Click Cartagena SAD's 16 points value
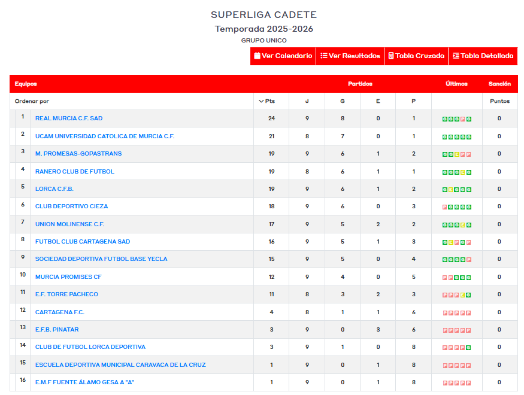This screenshot has width=524, height=395. coord(271,242)
